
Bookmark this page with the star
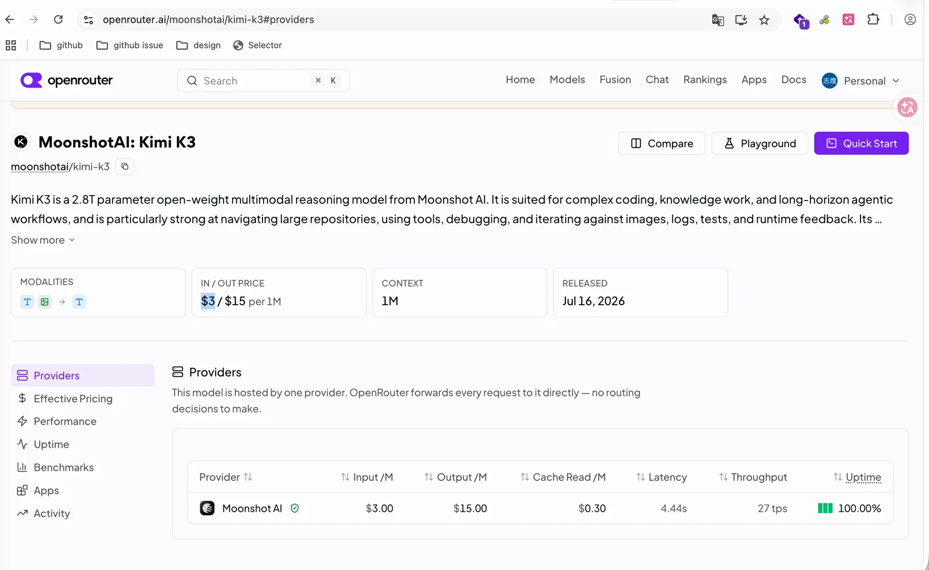coord(764,20)
